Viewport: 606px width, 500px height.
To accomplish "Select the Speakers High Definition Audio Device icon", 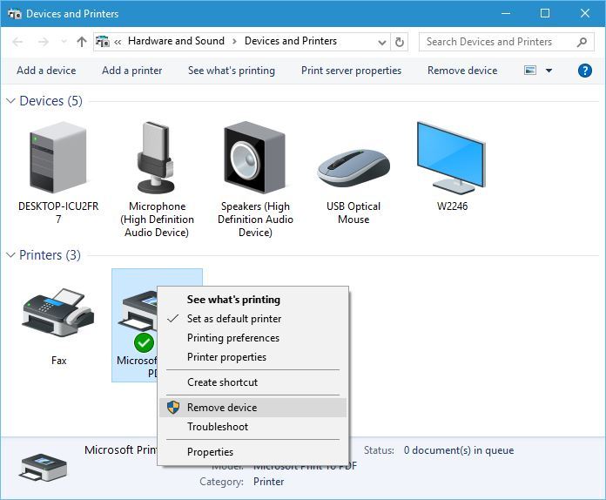I will click(255, 158).
